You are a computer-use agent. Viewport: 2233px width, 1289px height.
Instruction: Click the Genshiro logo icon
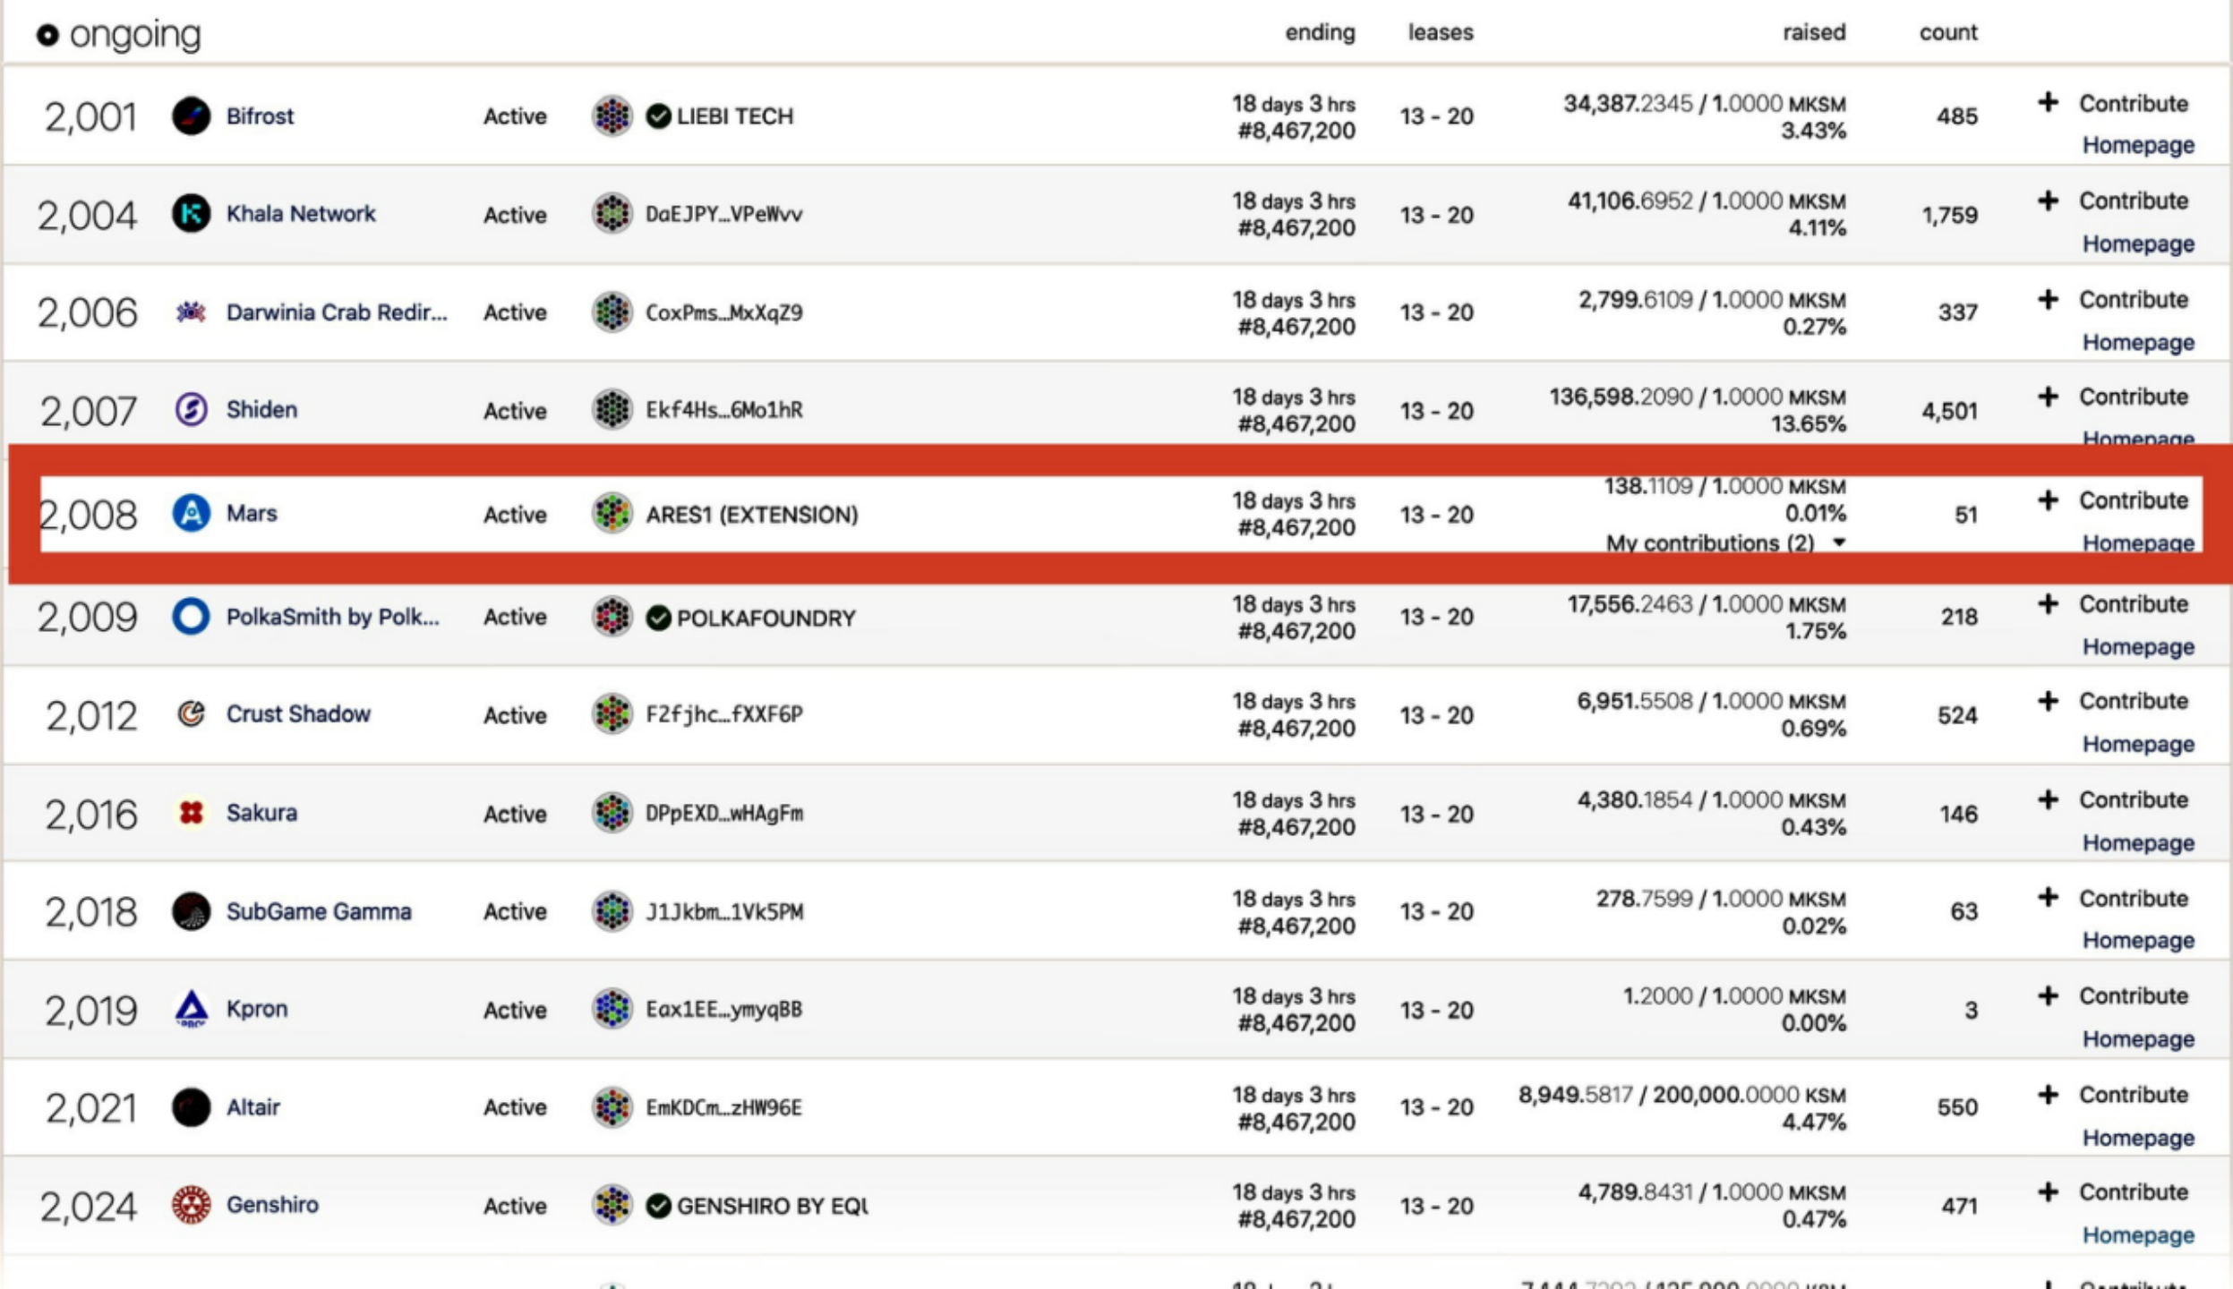click(191, 1205)
